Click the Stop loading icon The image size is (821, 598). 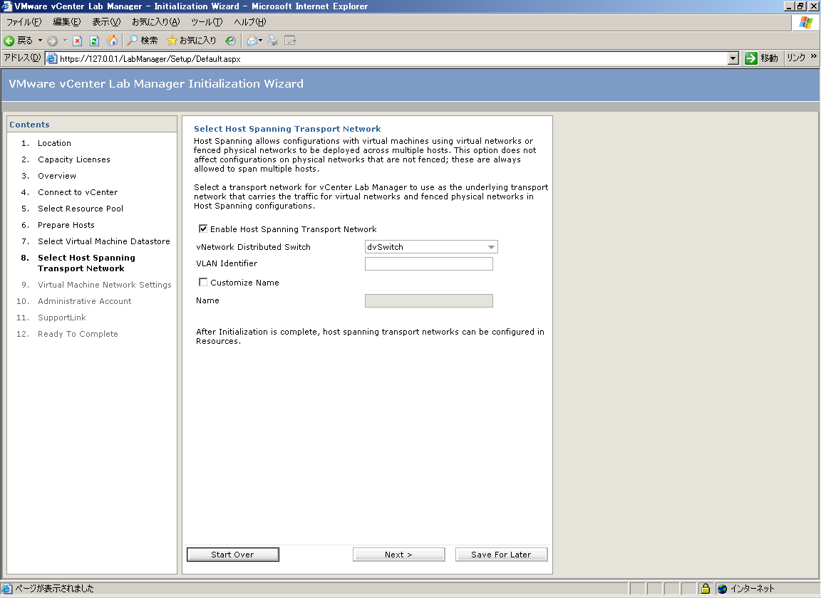[x=78, y=41]
